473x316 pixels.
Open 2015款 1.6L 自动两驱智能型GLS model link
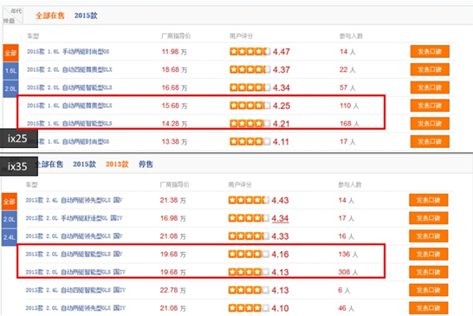click(69, 124)
